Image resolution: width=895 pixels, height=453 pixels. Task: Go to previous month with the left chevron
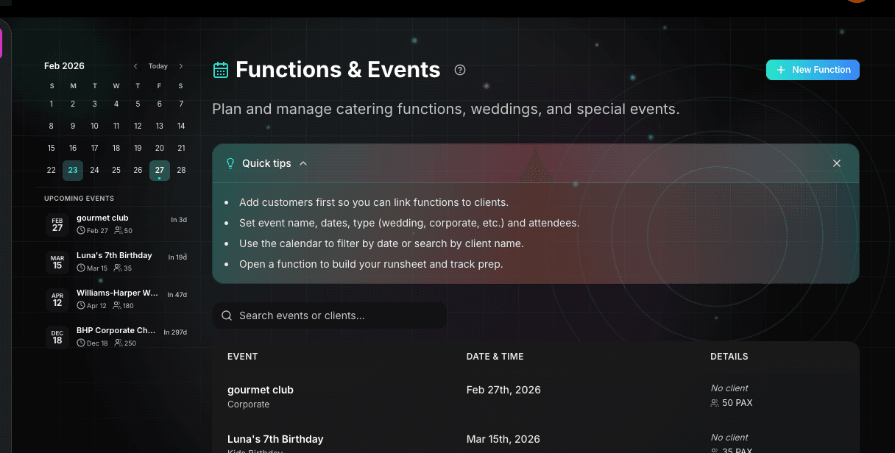point(135,66)
